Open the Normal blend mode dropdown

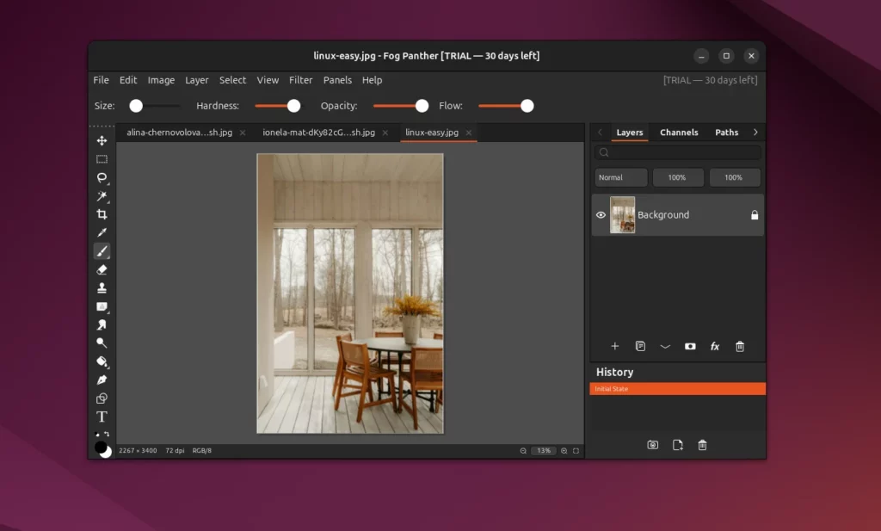click(620, 177)
